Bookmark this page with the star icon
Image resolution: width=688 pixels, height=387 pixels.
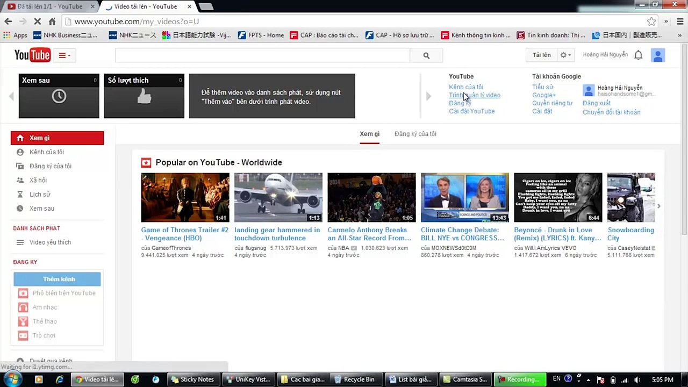point(651,21)
